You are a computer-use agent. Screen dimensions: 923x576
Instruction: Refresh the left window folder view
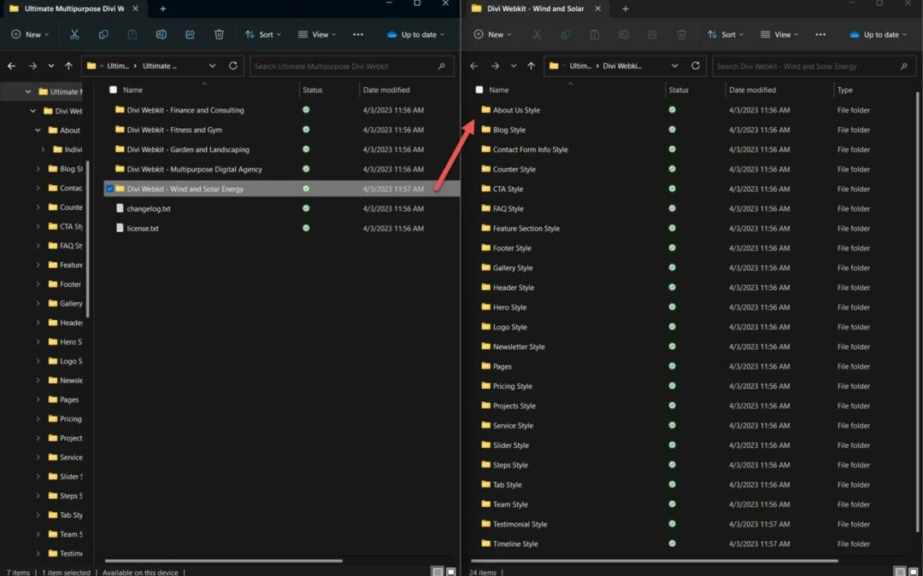click(233, 66)
